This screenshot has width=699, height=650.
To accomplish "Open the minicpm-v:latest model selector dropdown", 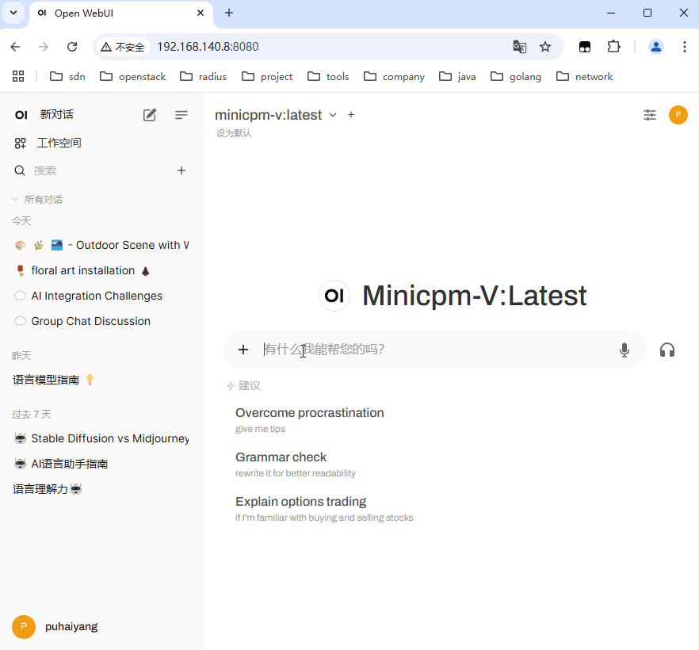I will tap(276, 115).
